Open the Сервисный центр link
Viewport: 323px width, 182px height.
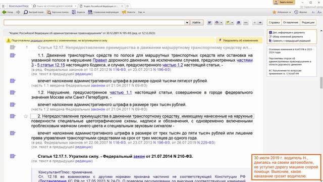311,7
